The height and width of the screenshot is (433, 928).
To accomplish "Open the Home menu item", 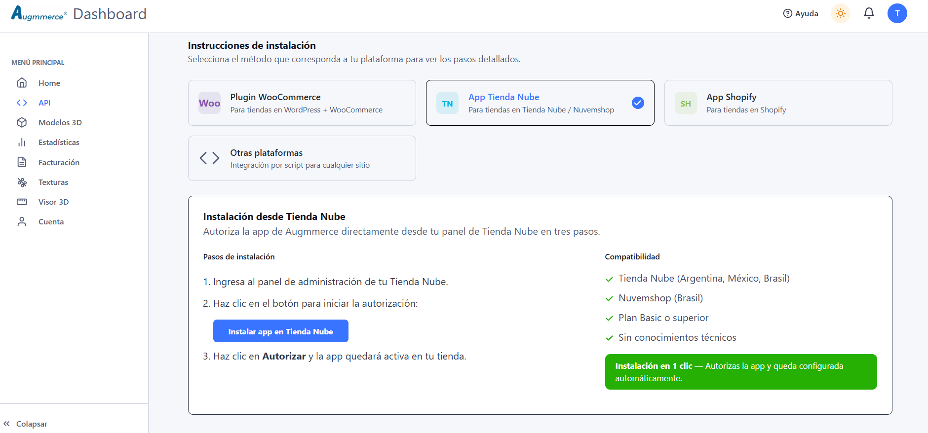I will pyautogui.click(x=49, y=83).
